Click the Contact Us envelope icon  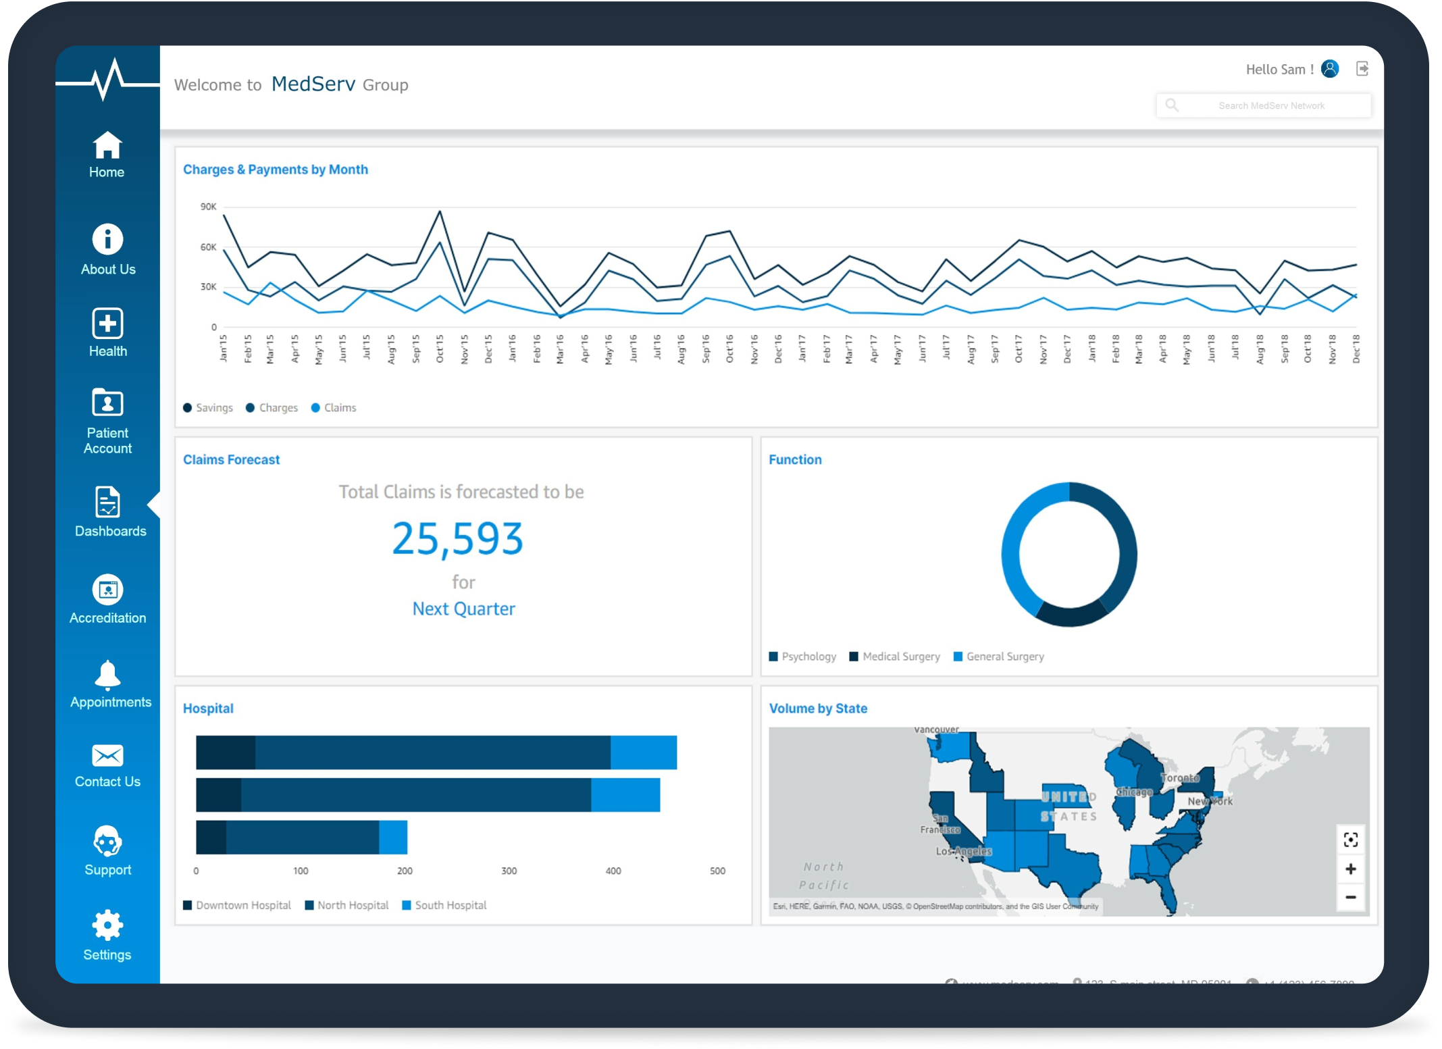click(x=107, y=756)
